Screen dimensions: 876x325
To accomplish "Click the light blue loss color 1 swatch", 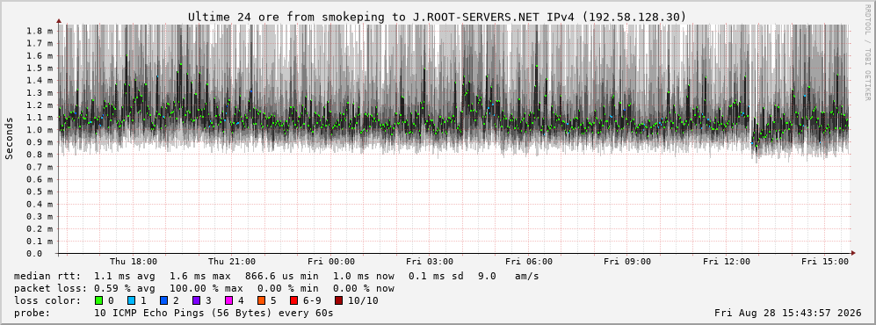I will pyautogui.click(x=131, y=301).
